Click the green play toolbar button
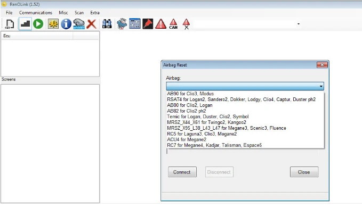Viewport: 362px width, 208px height. pos(38,24)
